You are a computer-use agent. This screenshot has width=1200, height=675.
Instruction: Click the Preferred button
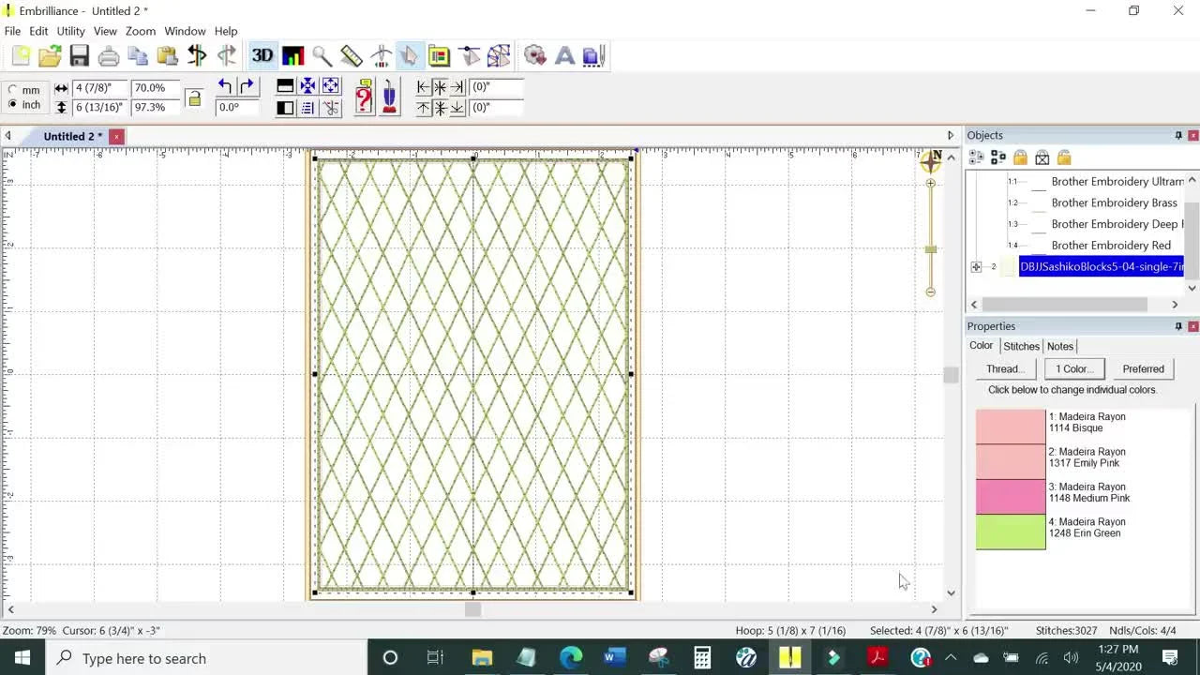pos(1143,369)
